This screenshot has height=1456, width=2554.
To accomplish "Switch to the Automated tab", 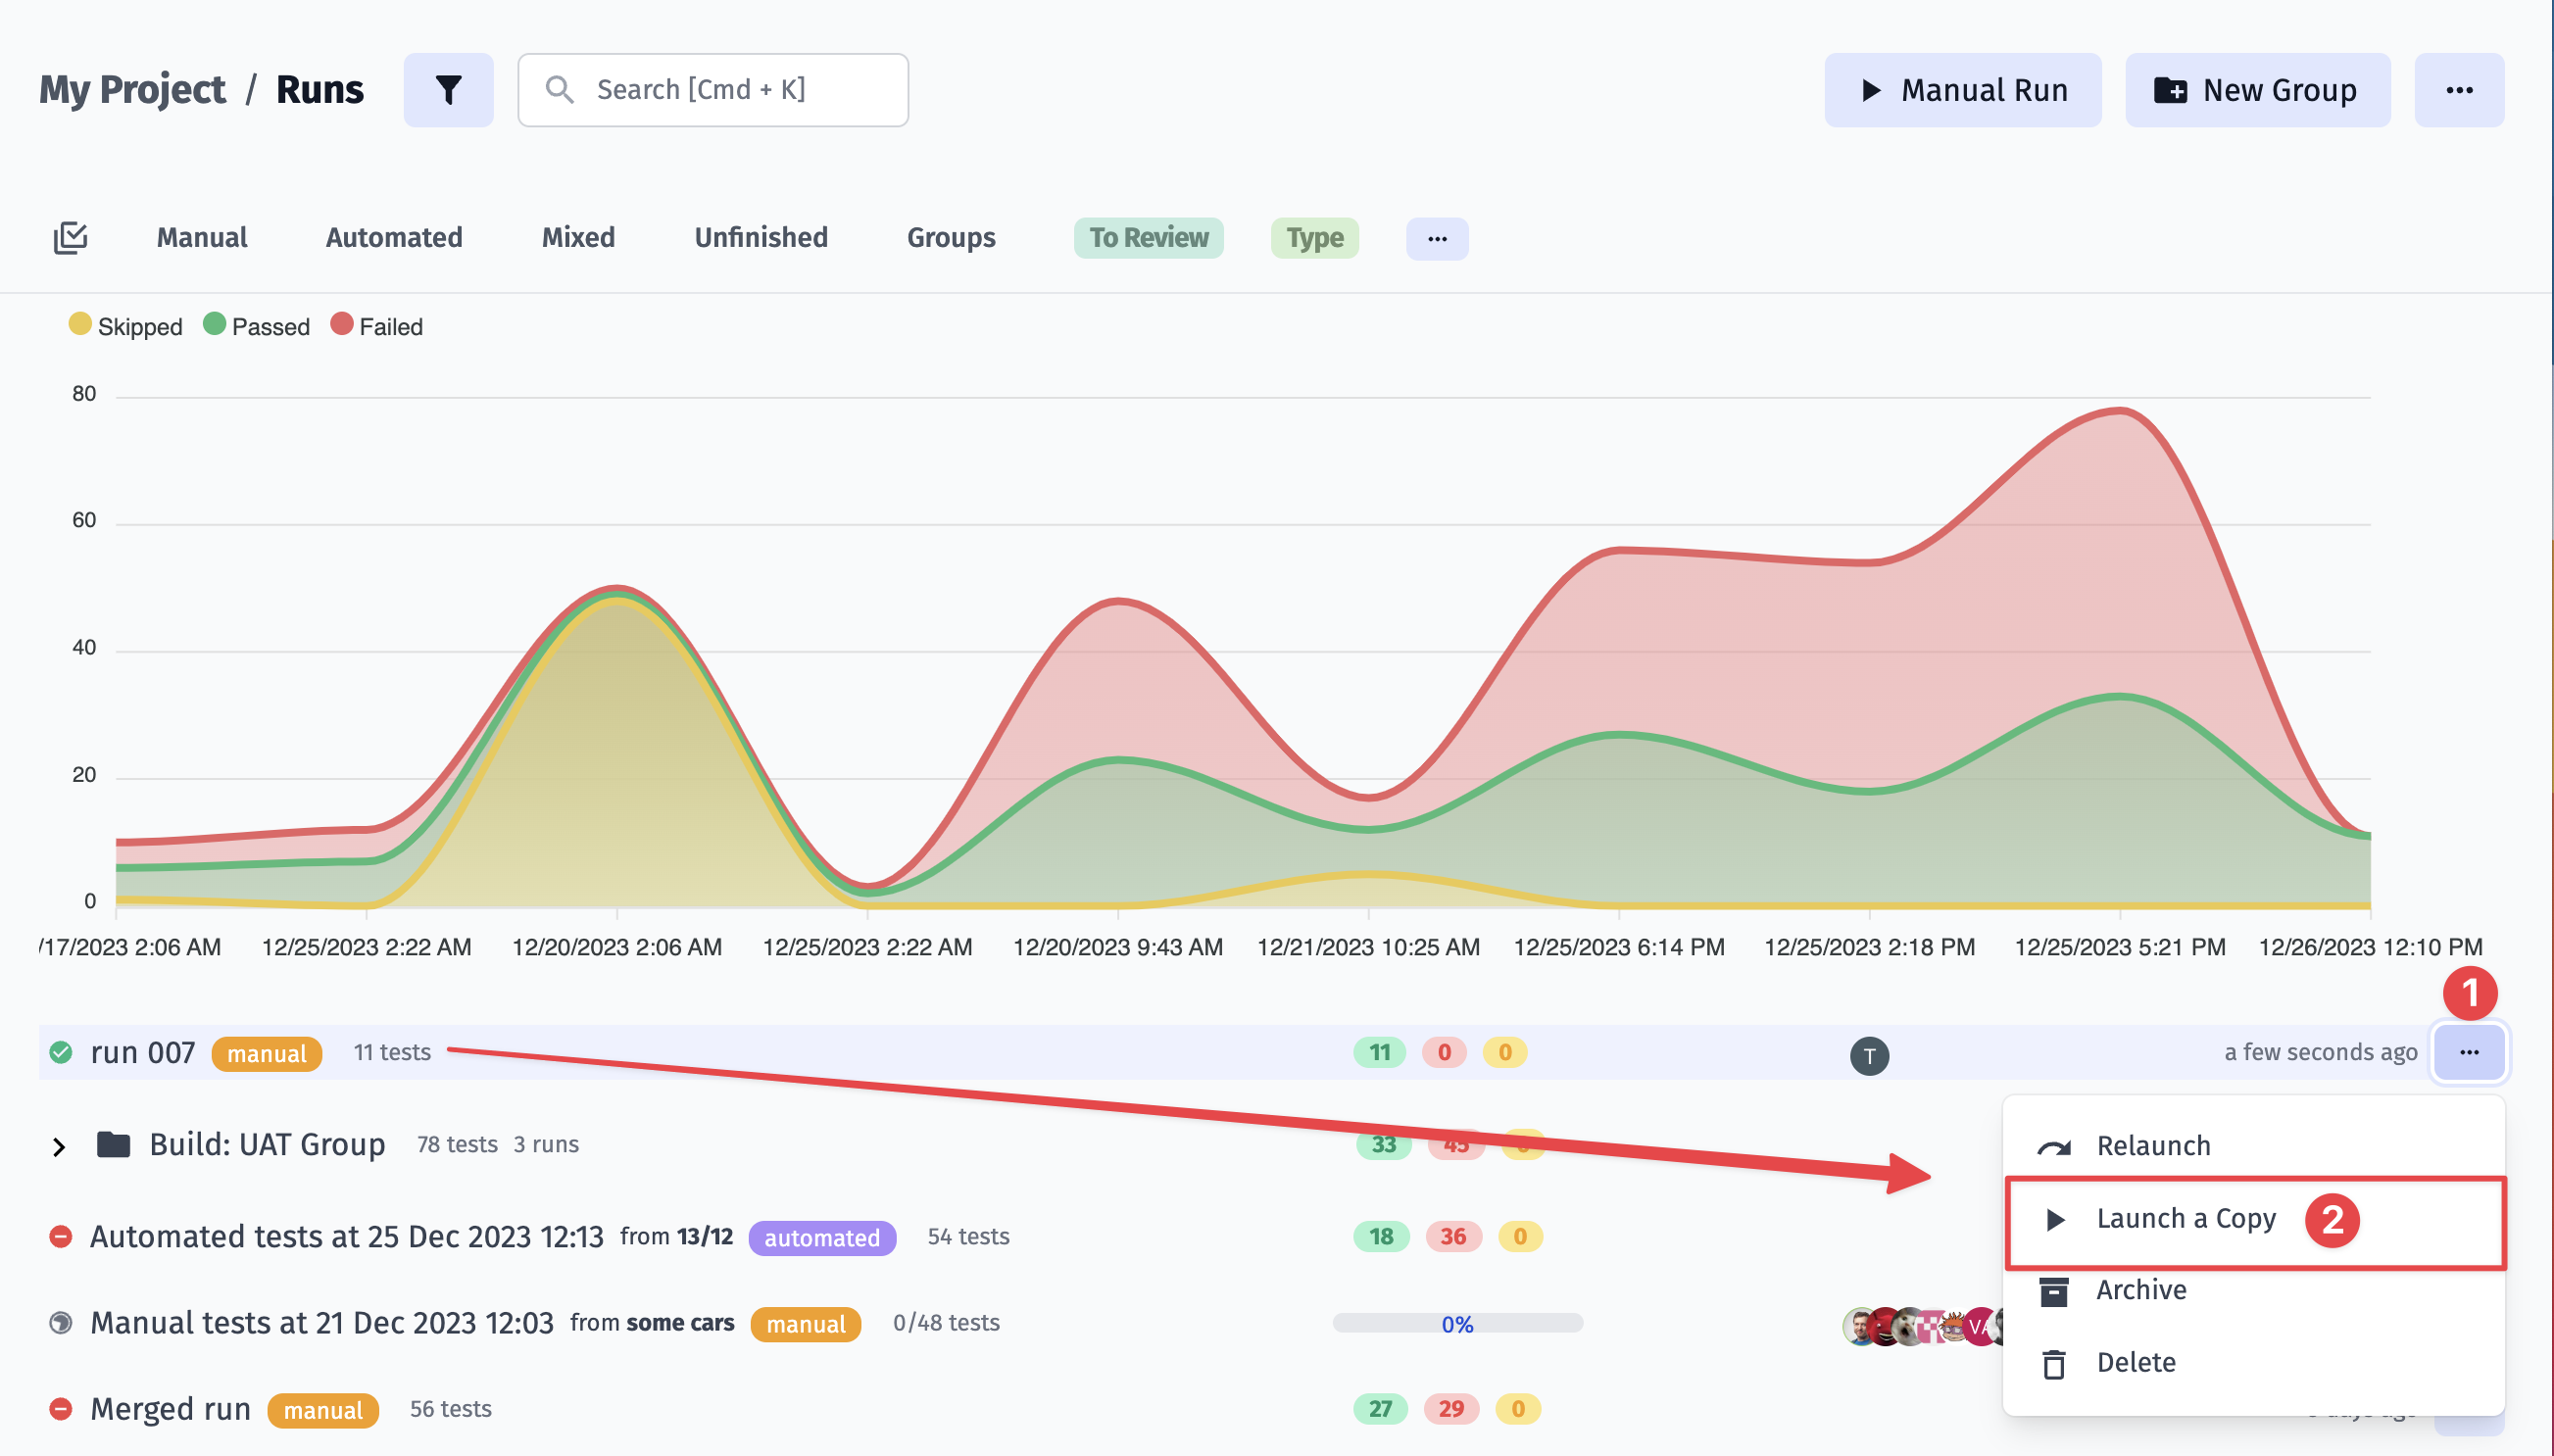I will pos(394,238).
